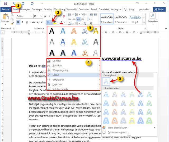The height and width of the screenshot is (142, 169).
Task: Open the font size 18 dropdown
Action: click(x=41, y=16)
